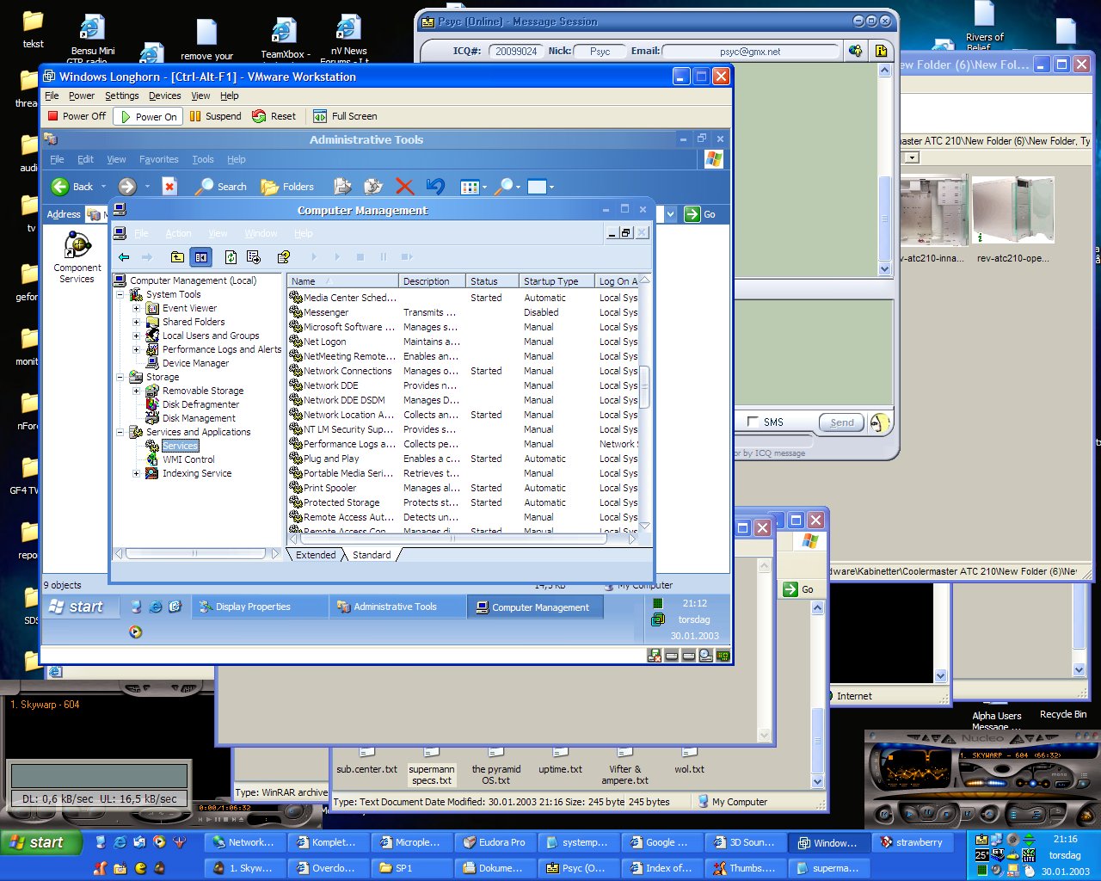
Task: Expand Local Users and Groups node
Action: pyautogui.click(x=136, y=336)
